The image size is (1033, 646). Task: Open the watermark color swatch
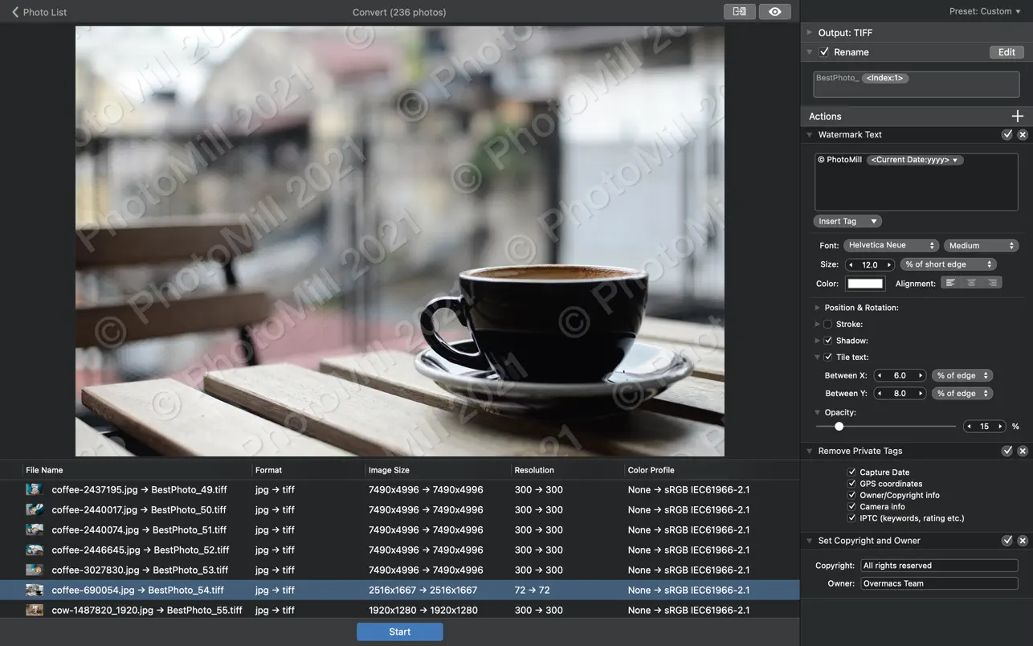[865, 284]
